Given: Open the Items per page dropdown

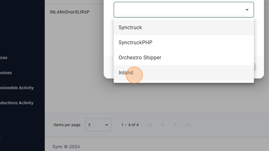Looking at the screenshot, I should [98, 125].
